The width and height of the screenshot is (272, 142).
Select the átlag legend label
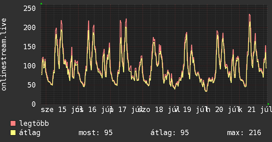[x=30, y=133]
